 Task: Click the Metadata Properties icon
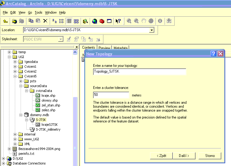[76, 39]
